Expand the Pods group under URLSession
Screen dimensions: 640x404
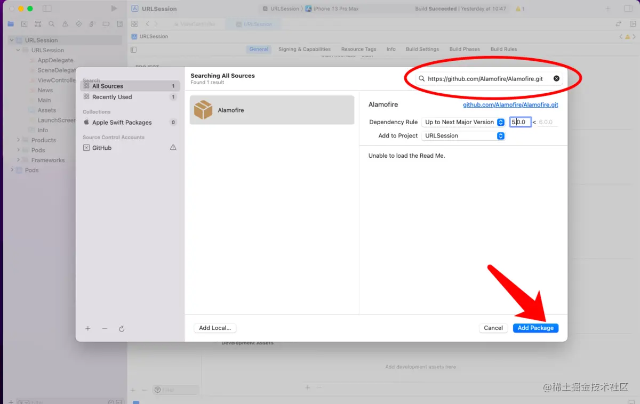click(18, 150)
